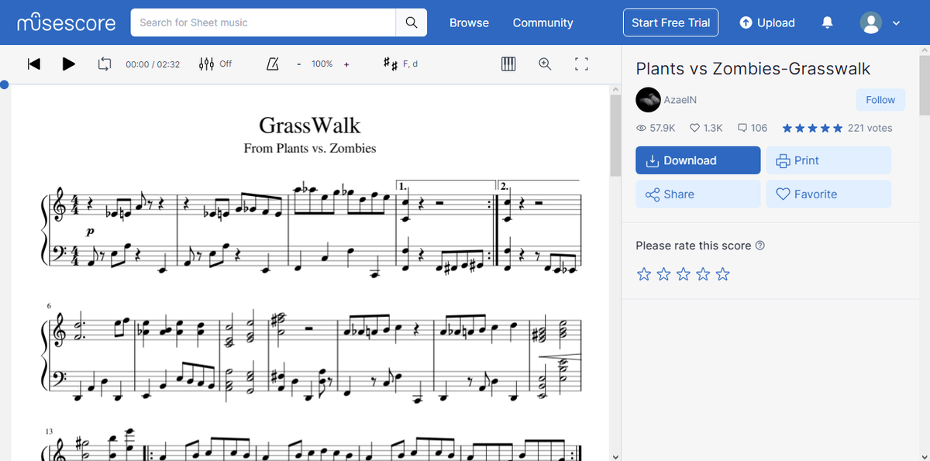Click the 106 comments count

pos(753,128)
